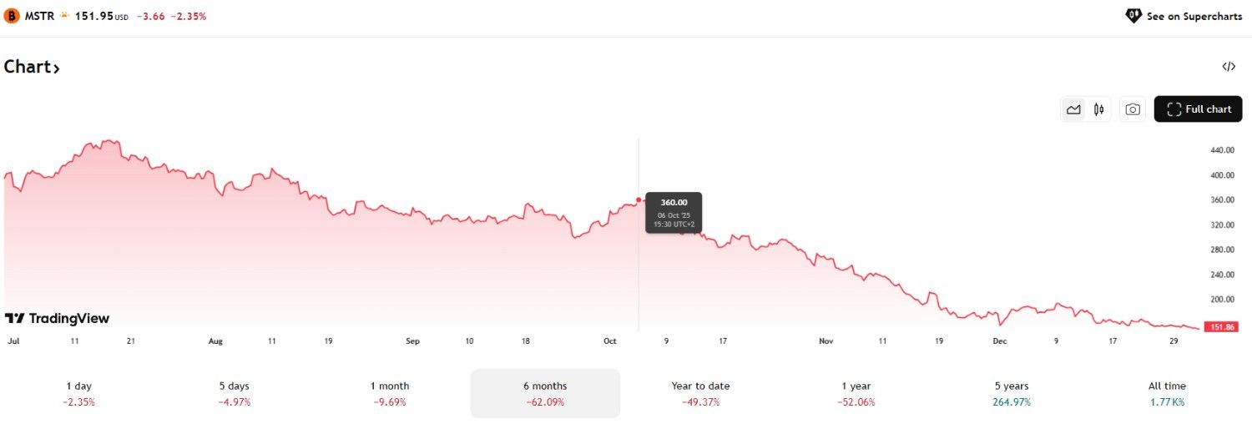Viewport: 1252px width, 424px height.
Task: Show All time price range
Action: 1167,393
